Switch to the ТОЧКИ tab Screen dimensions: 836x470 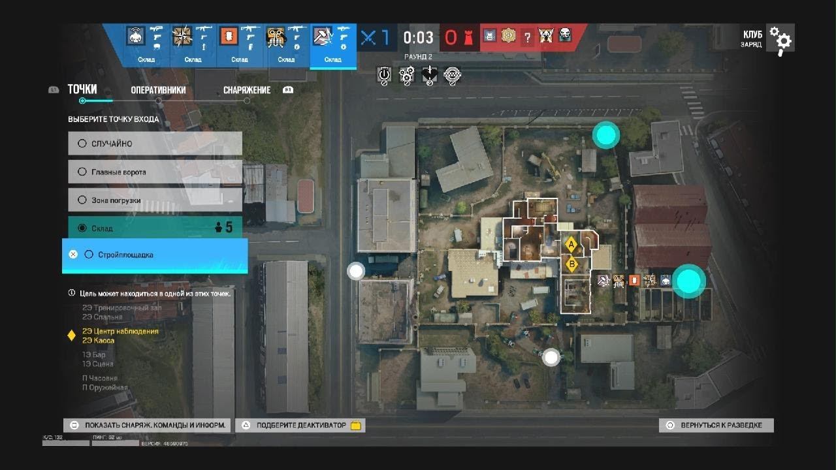point(82,89)
